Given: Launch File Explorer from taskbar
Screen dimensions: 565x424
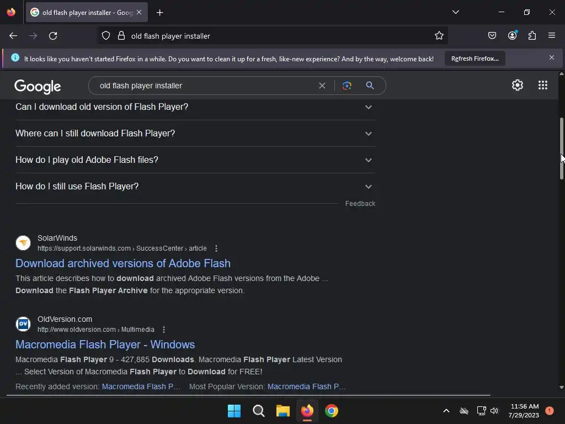Looking at the screenshot, I should tap(283, 411).
